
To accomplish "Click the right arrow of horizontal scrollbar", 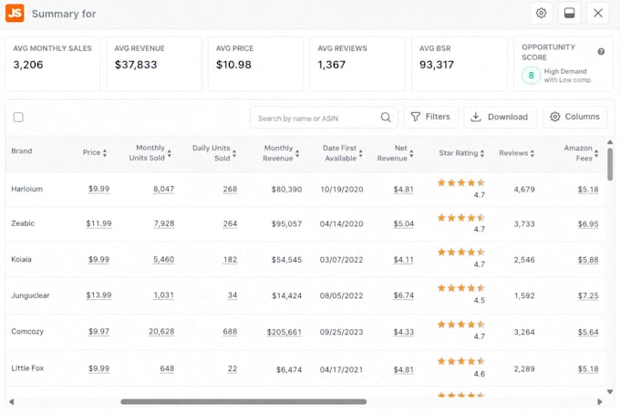I will click(600, 401).
